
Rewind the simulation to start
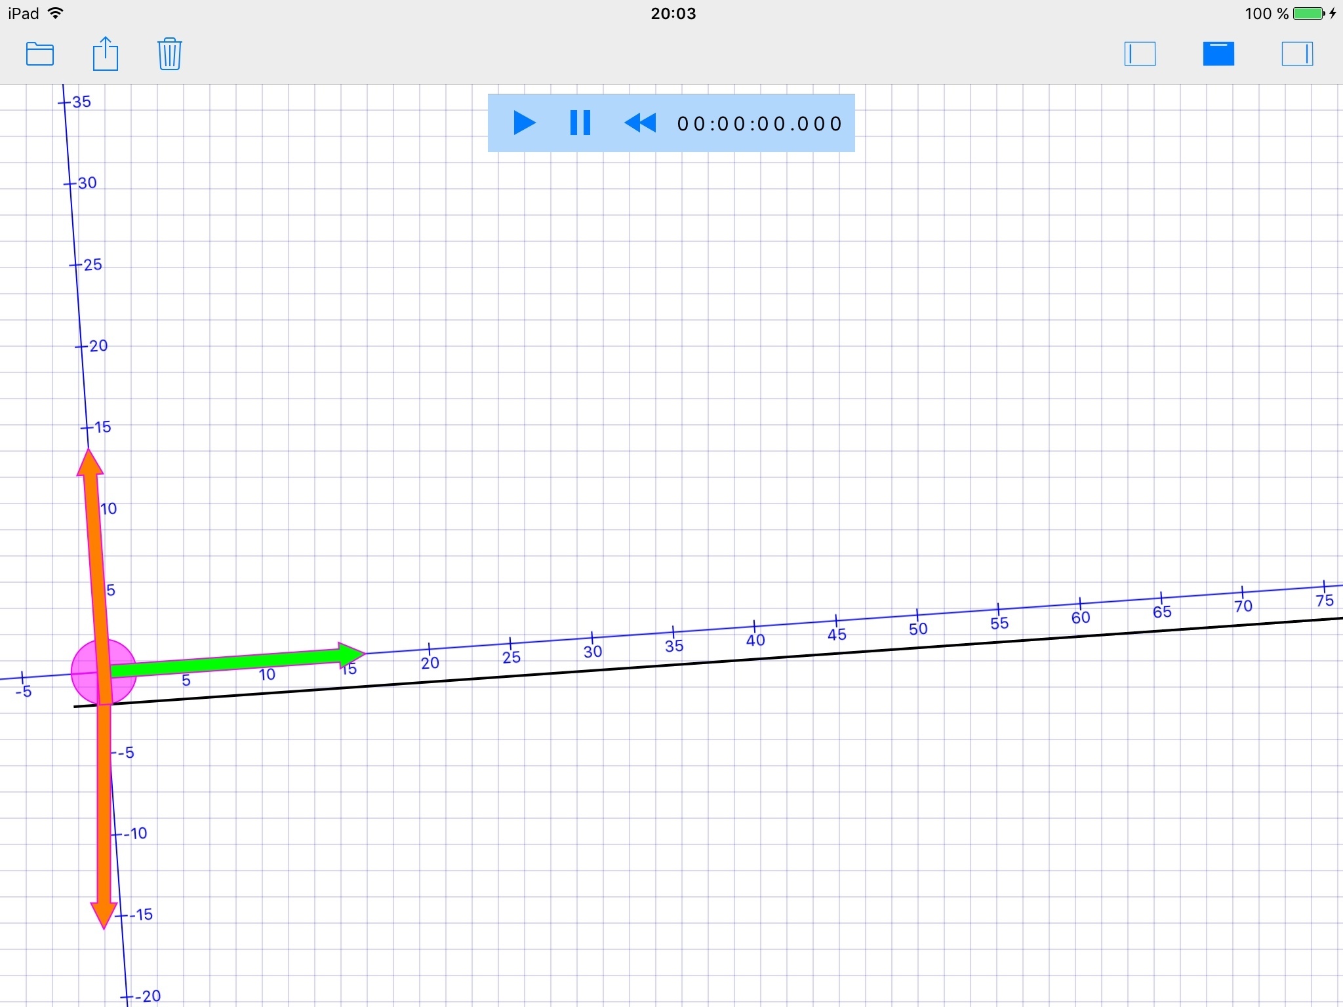(x=640, y=123)
